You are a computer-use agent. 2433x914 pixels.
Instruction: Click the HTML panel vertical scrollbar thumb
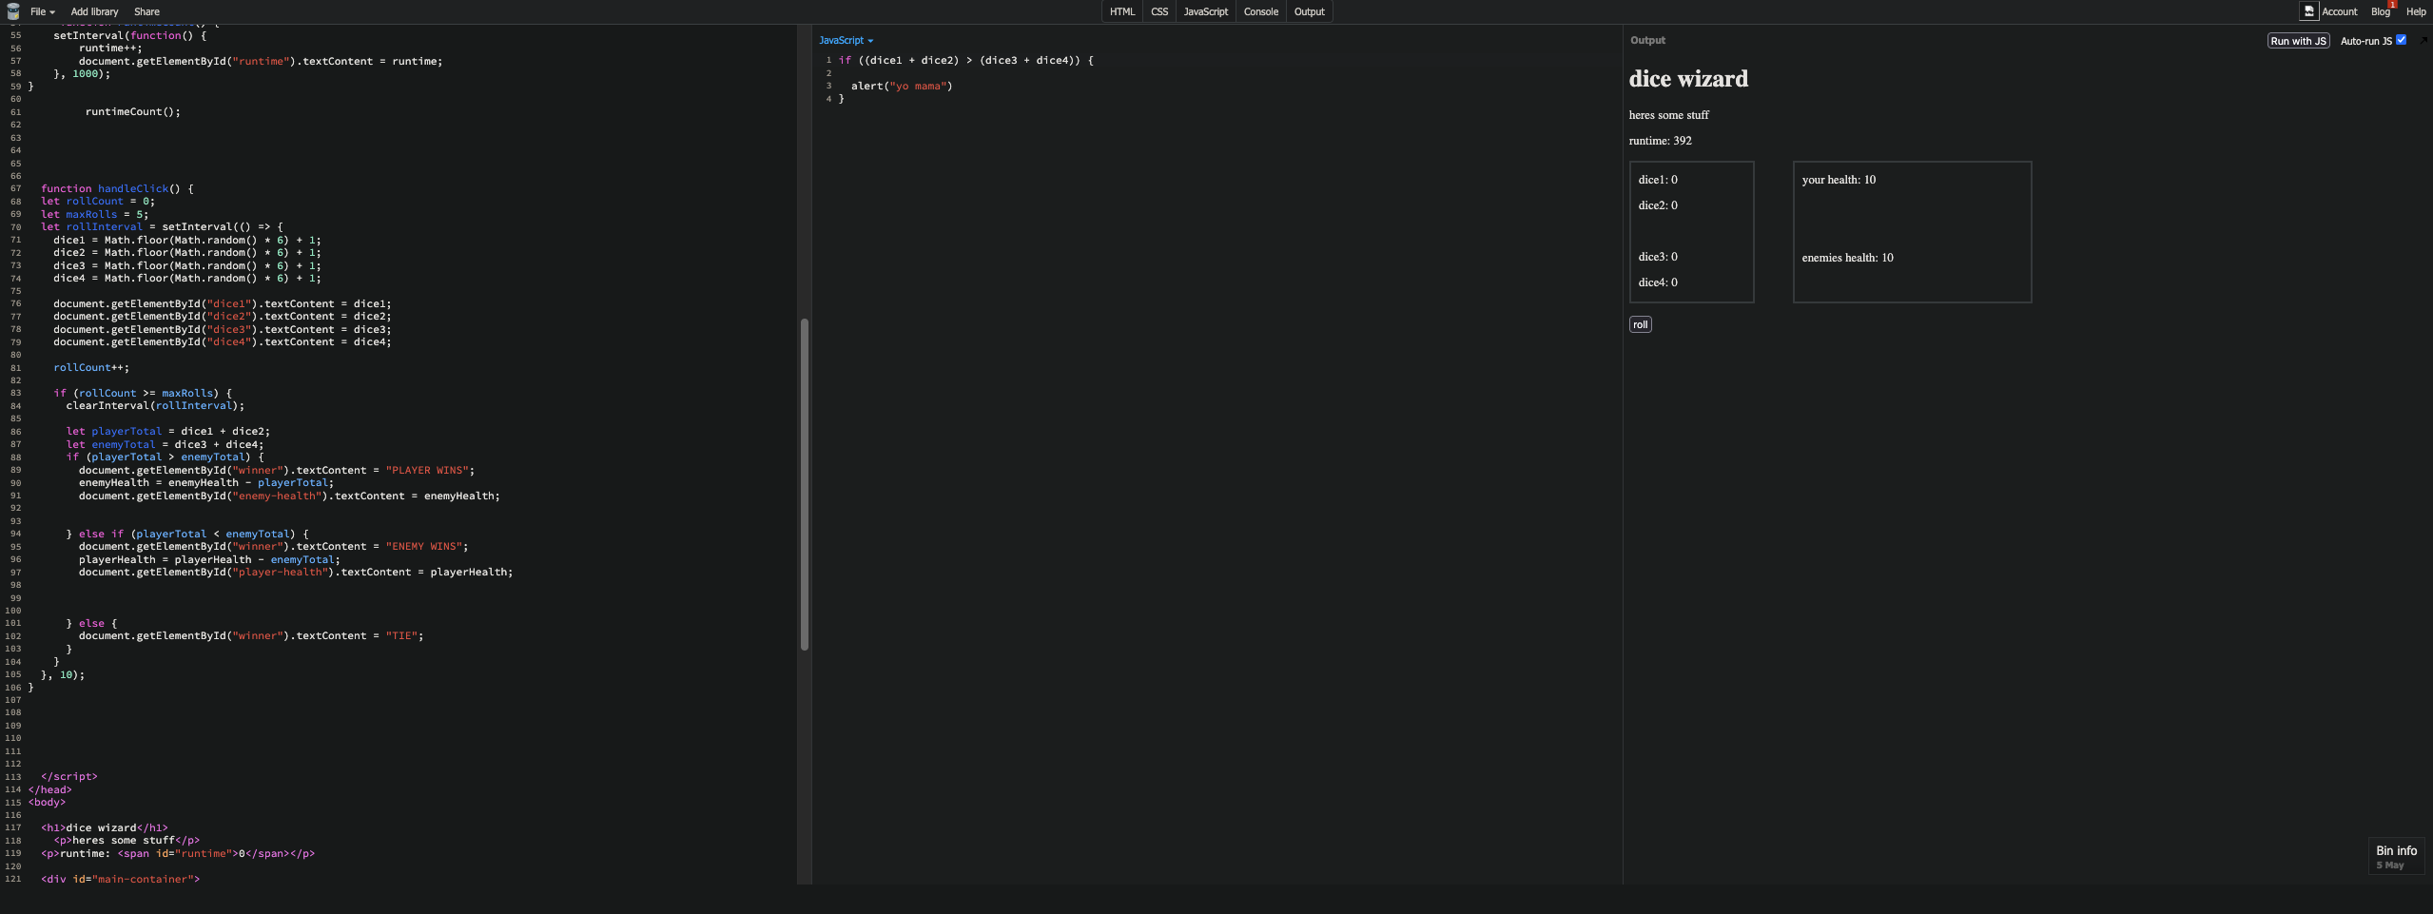tap(805, 484)
